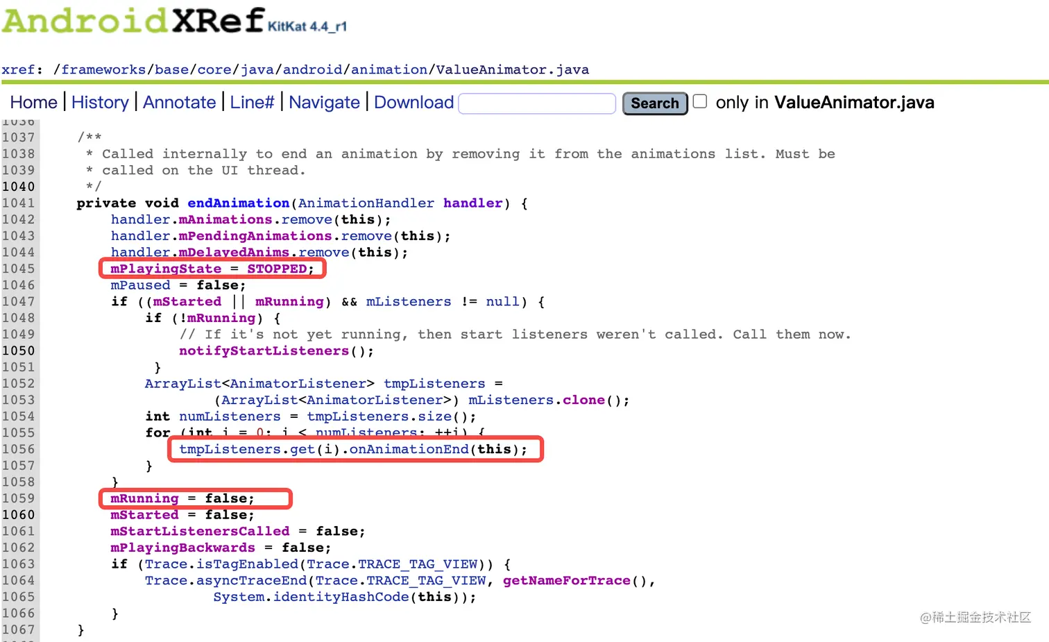Jump to line number 1050
This screenshot has height=642, width=1049.
pos(18,350)
